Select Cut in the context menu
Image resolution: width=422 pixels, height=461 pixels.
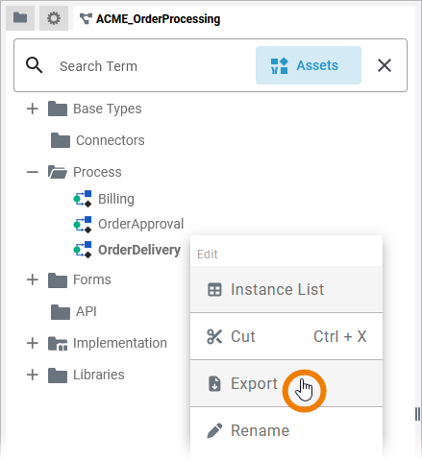286,336
